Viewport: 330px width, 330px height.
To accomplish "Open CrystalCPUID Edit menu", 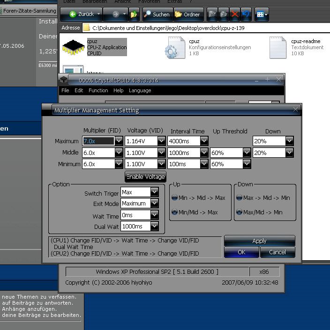I will tap(79, 90).
